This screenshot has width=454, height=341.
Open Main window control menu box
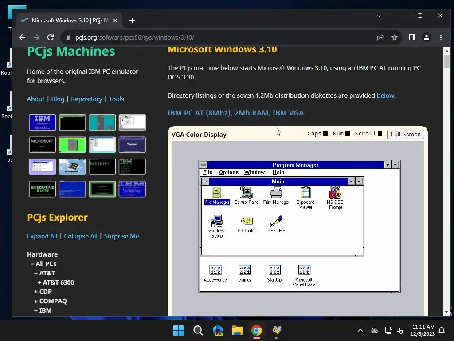(205, 182)
